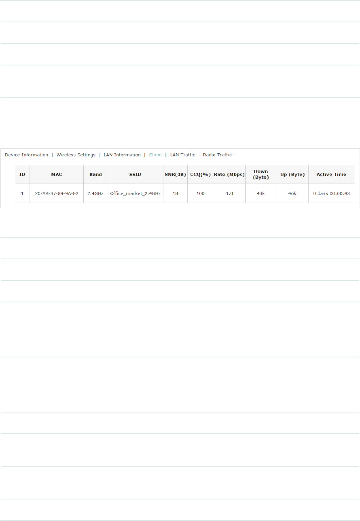Click SSID Office_market_2.4GHz cell
The width and height of the screenshot is (360, 521).
[x=136, y=193]
